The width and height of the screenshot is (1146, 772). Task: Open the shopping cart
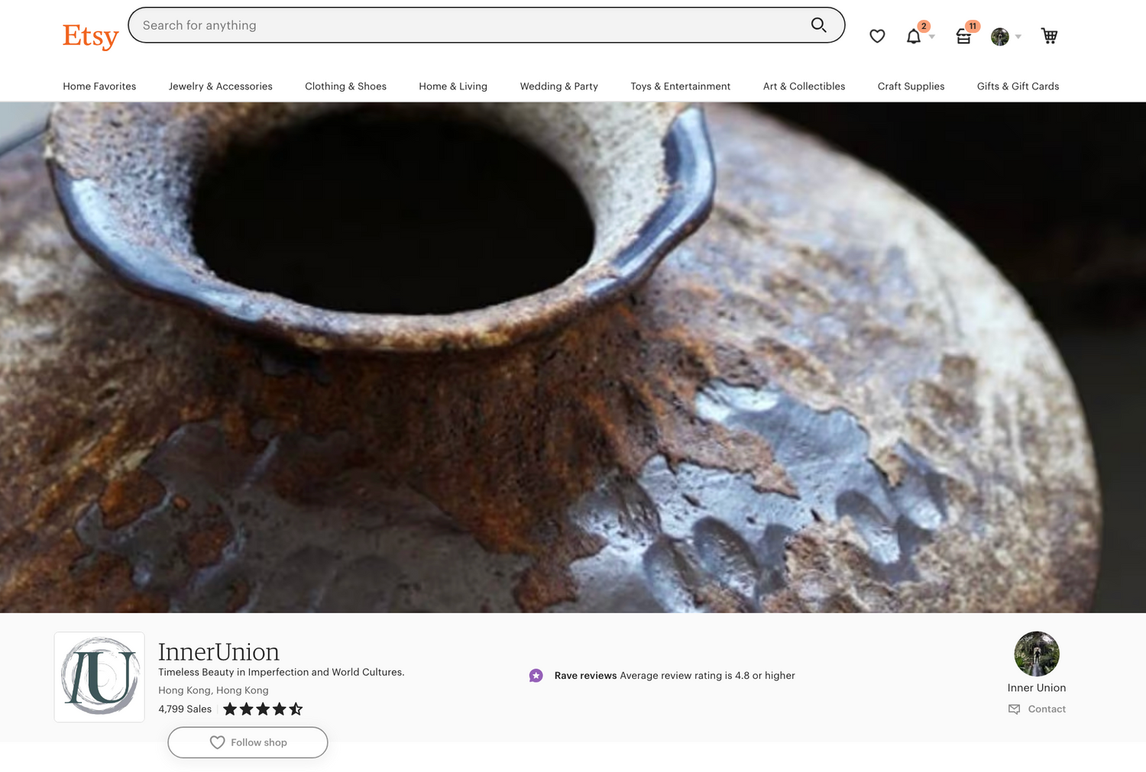(x=1049, y=36)
